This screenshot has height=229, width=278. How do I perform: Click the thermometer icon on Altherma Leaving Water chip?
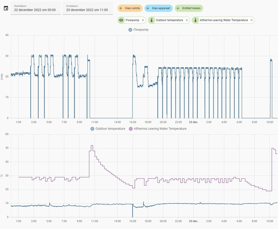point(195,20)
